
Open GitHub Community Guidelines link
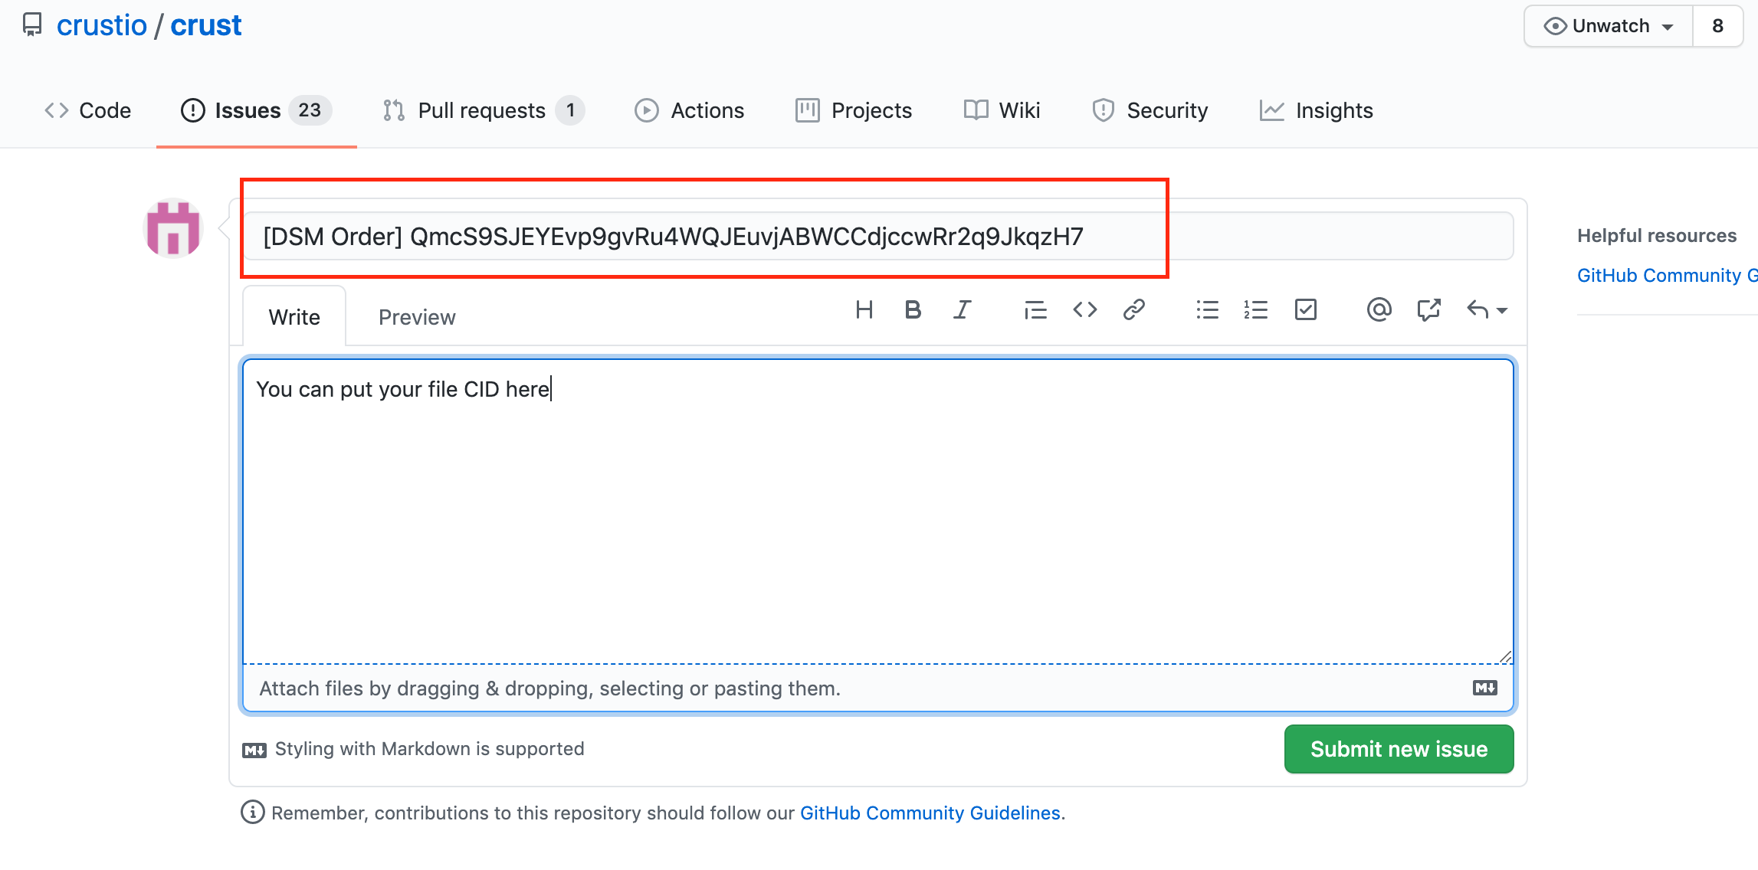pos(930,813)
